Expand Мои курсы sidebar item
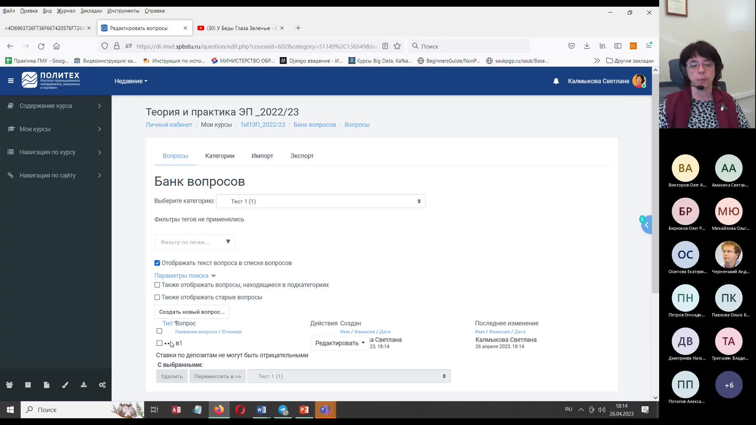The width and height of the screenshot is (756, 425). pyautogui.click(x=56, y=129)
